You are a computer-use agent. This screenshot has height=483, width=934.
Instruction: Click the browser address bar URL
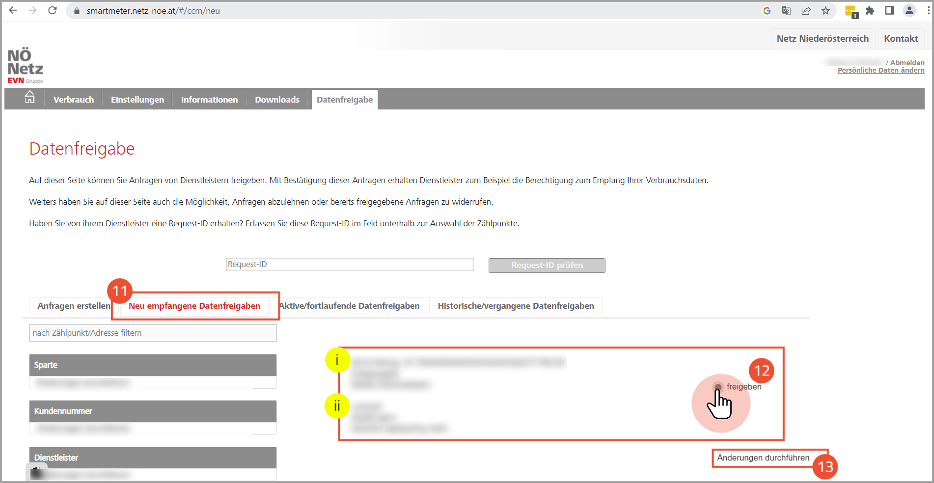[153, 11]
